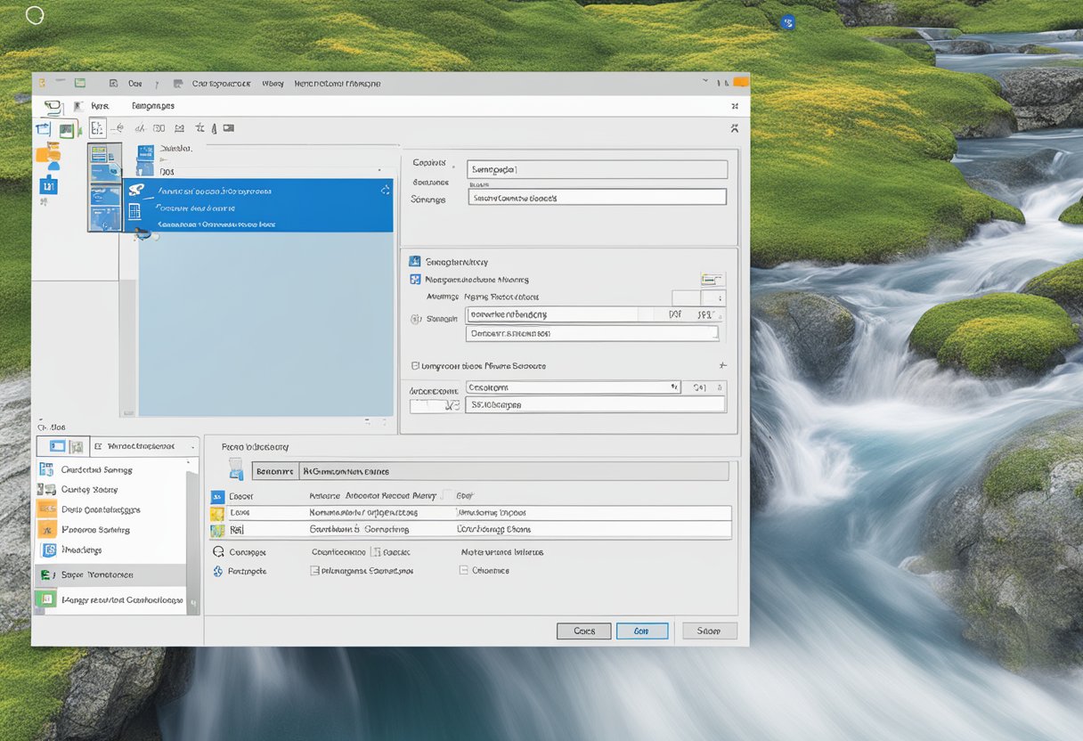Image resolution: width=1083 pixels, height=741 pixels.
Task: Select the camera icon in the toolbar
Action: click(x=228, y=127)
